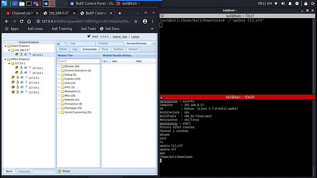Bookmark this page with the star
Image resolution: width=317 pixels, height=178 pixels.
point(136,21)
